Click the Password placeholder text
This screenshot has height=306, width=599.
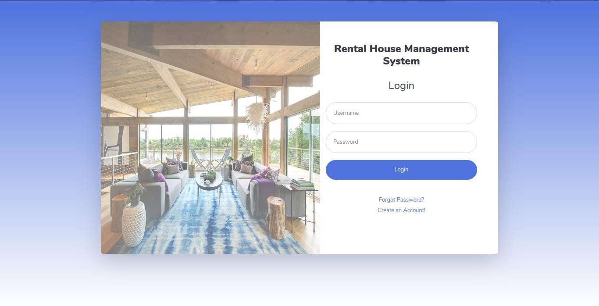[x=345, y=142]
